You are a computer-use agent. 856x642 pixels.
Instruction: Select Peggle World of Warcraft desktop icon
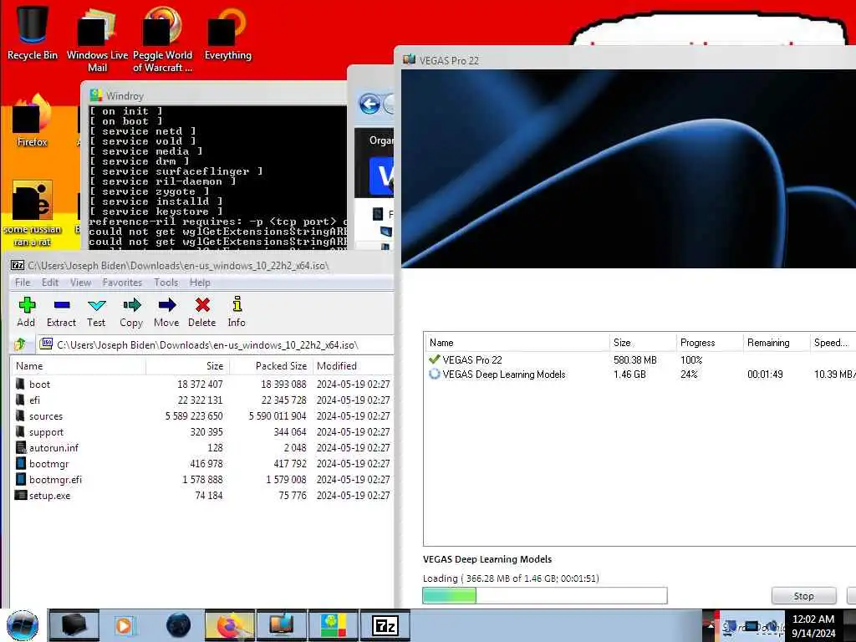162,38
